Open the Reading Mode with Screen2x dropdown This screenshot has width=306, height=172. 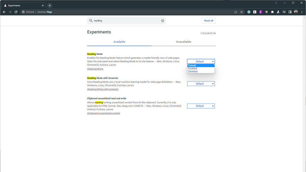pos(201,84)
